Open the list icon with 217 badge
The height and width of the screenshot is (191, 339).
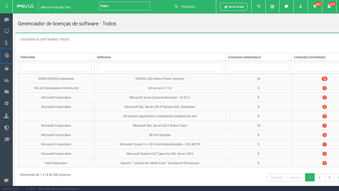click(x=329, y=7)
